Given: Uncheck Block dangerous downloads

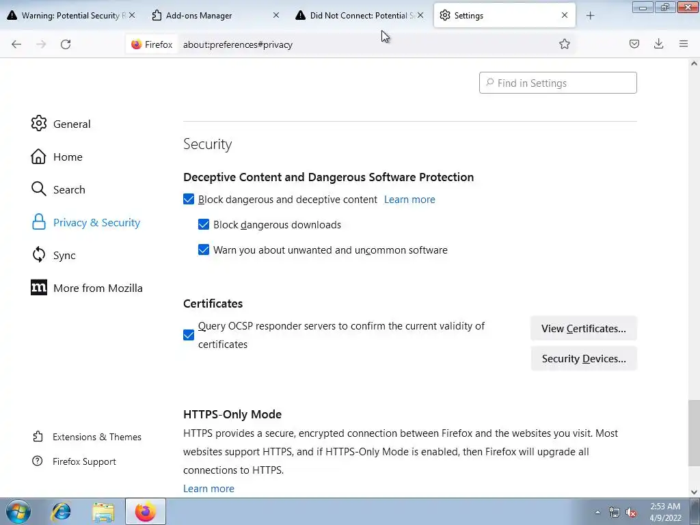Looking at the screenshot, I should 204,224.
